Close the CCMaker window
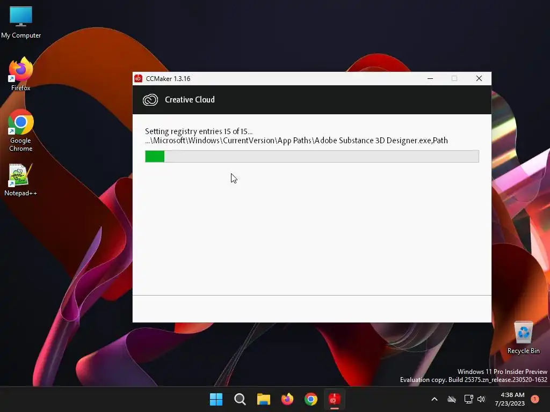Screen dimensions: 550x412 (x=479, y=78)
